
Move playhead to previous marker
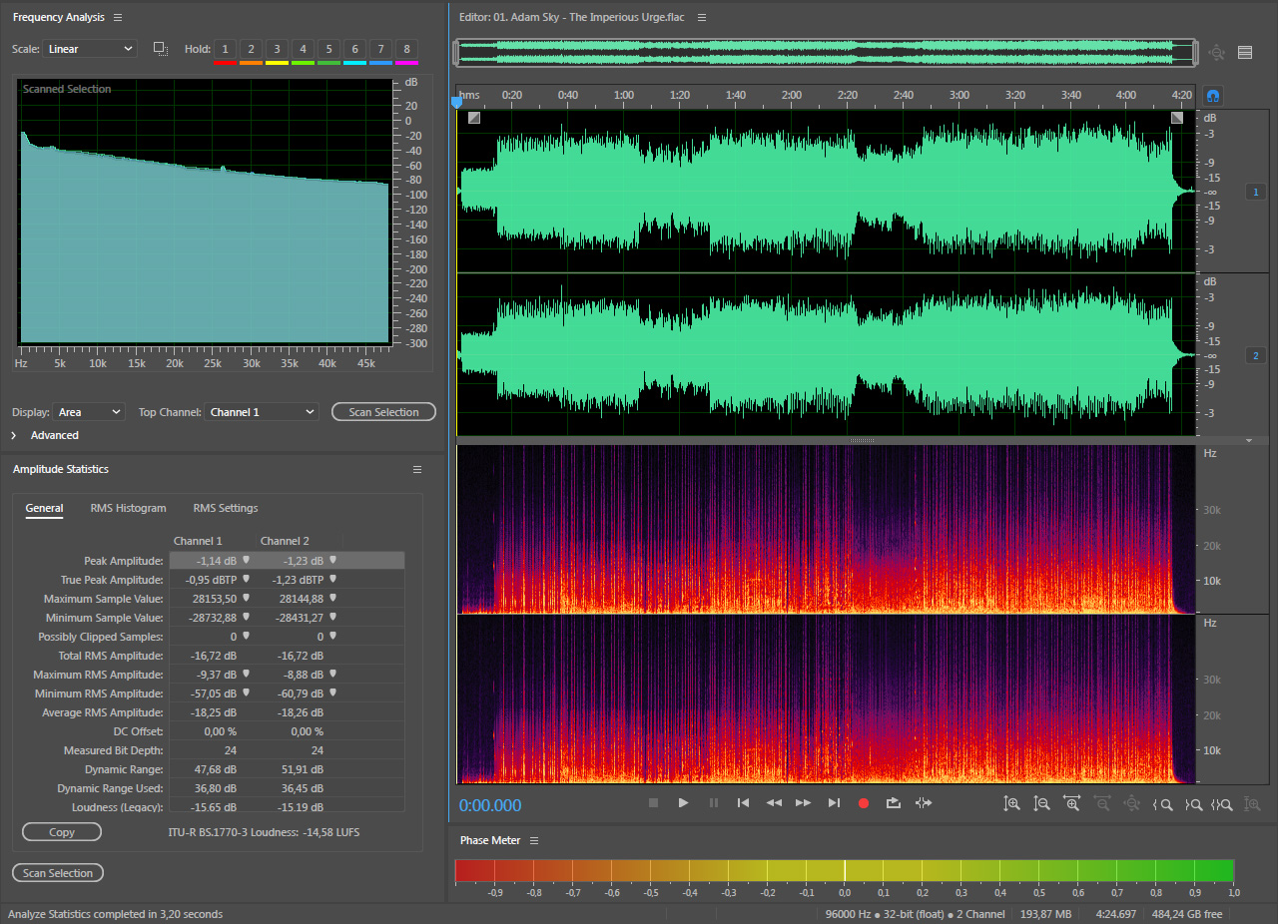coord(743,802)
